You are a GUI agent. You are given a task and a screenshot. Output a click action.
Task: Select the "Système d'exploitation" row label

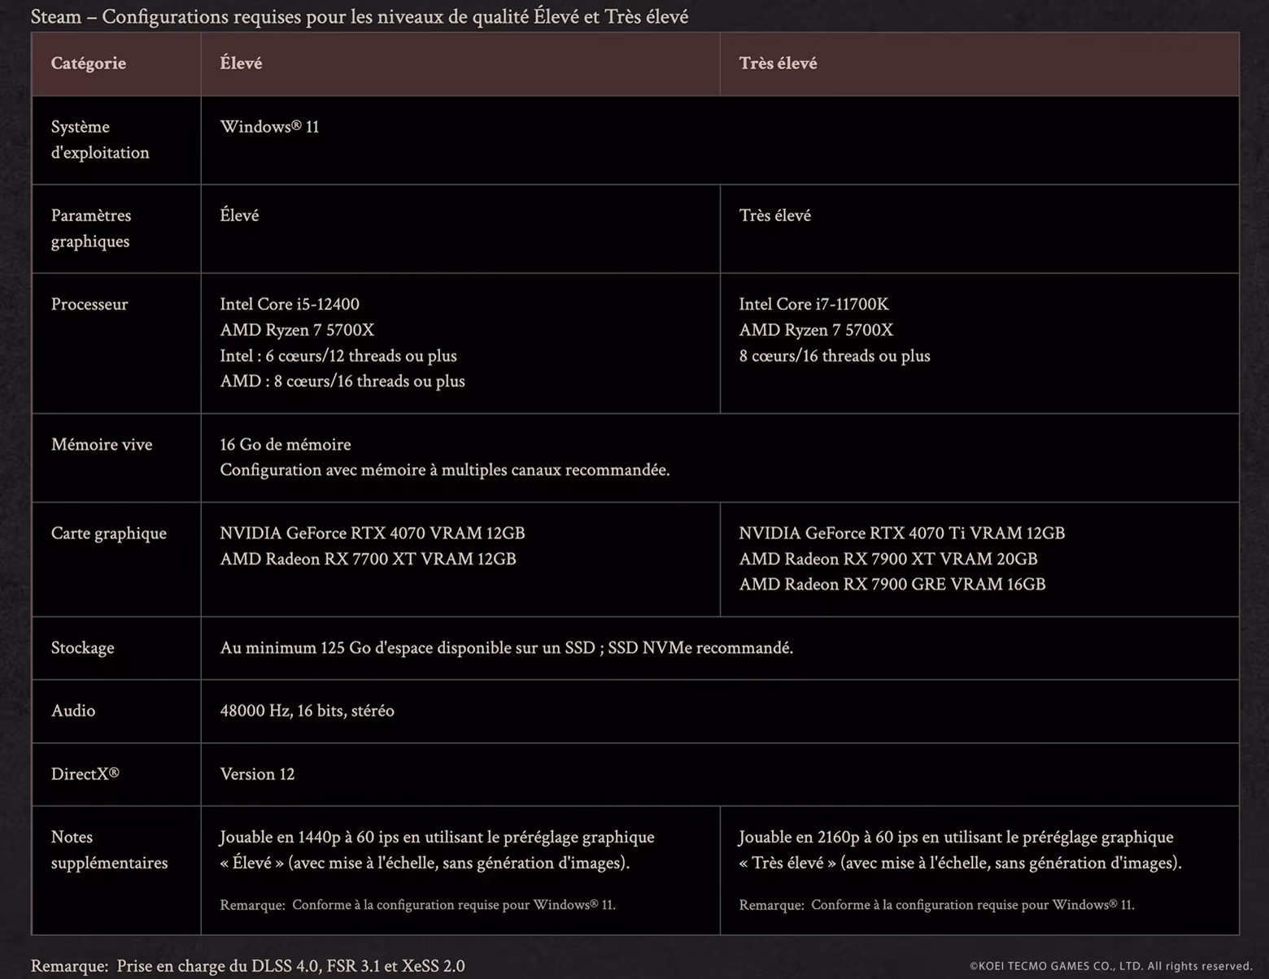(100, 140)
